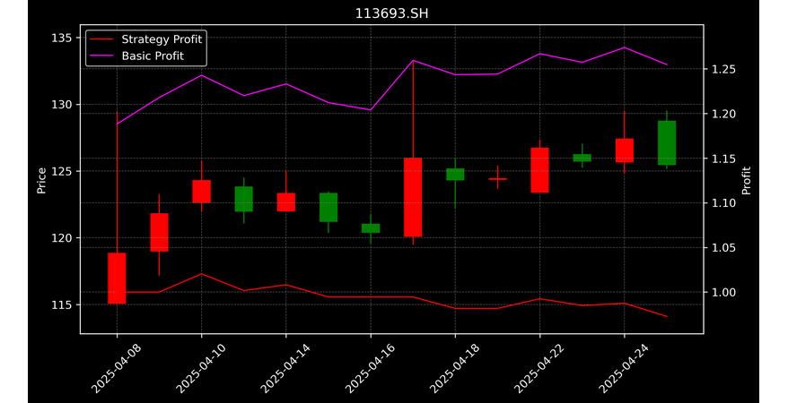Click the red doji cross candle after 2025-04-18
The height and width of the screenshot is (403, 788).
[x=497, y=179]
